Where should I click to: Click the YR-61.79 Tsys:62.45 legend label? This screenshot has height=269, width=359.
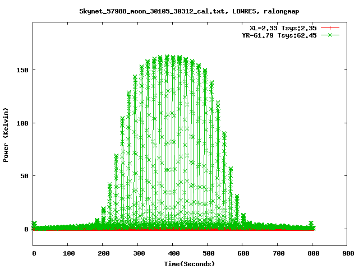(279, 35)
